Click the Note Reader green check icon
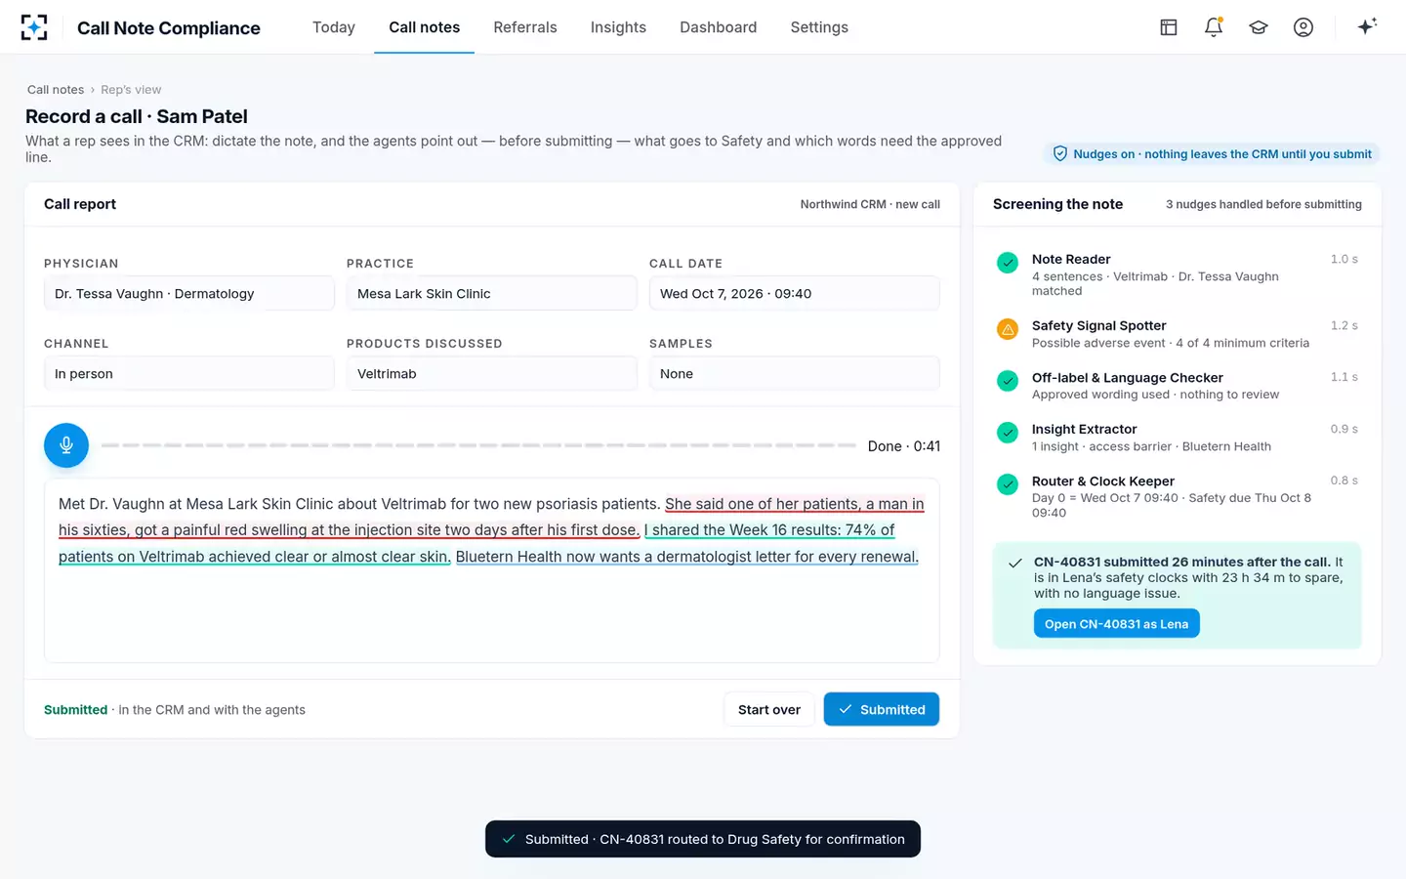The width and height of the screenshot is (1406, 879). [1008, 263]
